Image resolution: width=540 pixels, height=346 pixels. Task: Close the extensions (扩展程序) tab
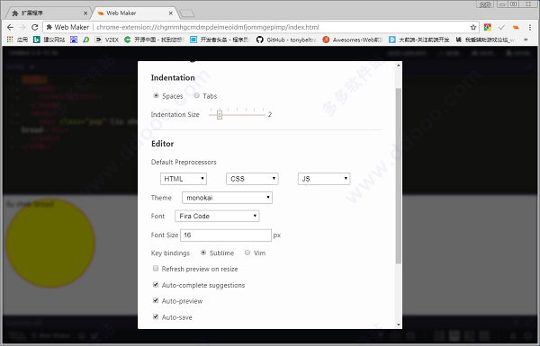[x=85, y=13]
